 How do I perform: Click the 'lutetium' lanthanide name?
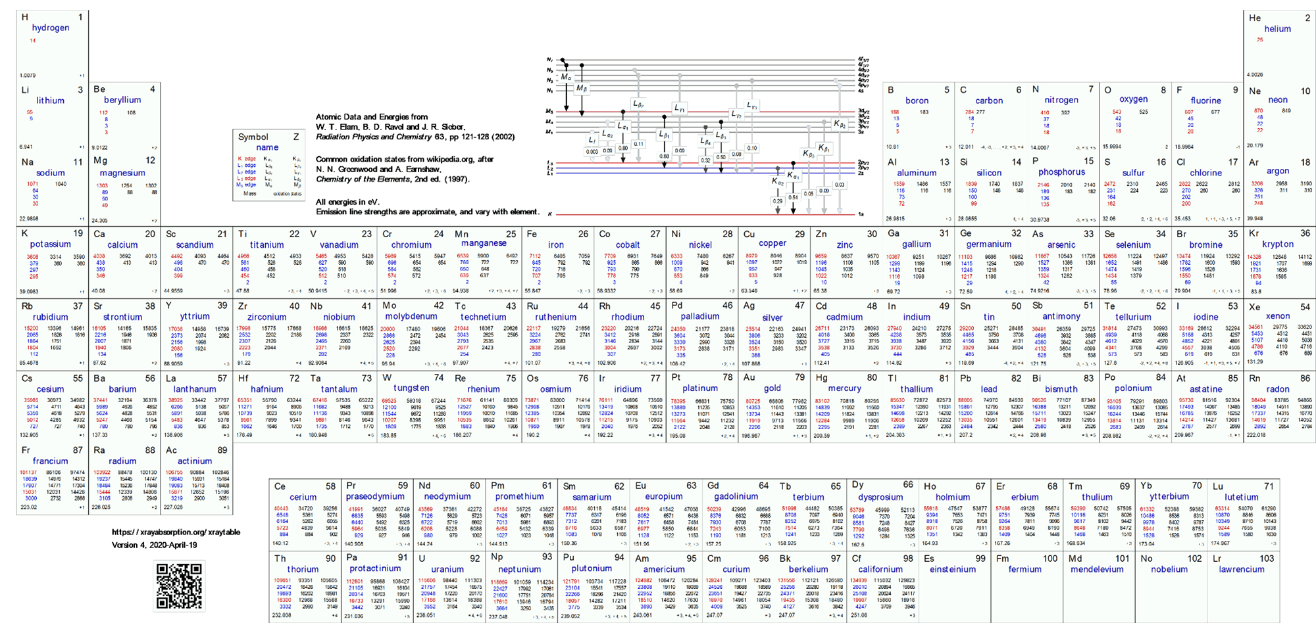click(x=1242, y=497)
